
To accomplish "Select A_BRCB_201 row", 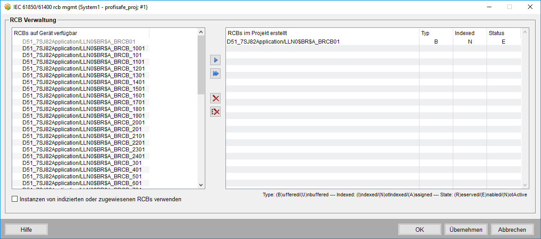I will click(x=81, y=129).
